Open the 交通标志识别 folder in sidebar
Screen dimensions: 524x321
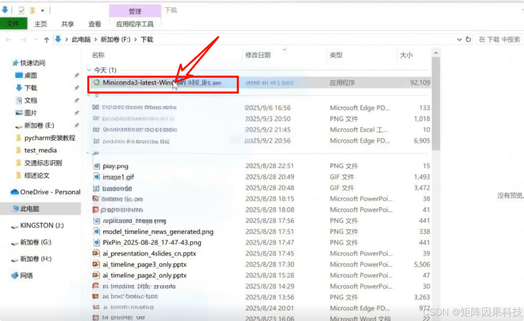(x=43, y=163)
